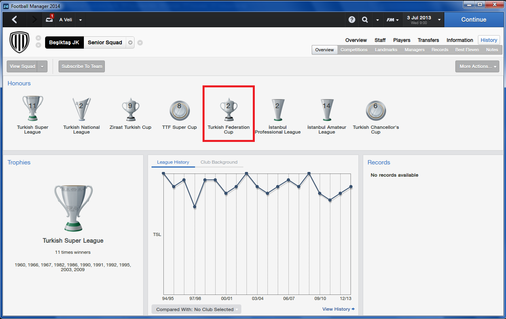Open the History menu

pyautogui.click(x=489, y=40)
